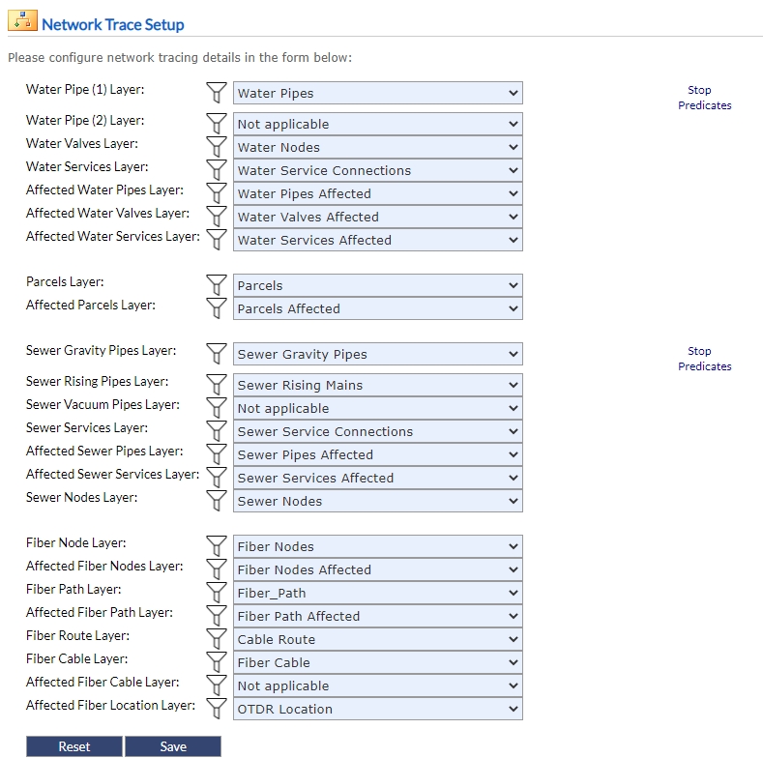Expand the Water Pipe (2) Layer dropdown
This screenshot has height=758, width=763.
coord(377,125)
